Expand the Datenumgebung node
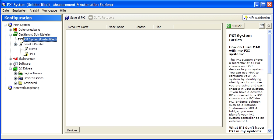Image resolution: width=274 pixels, height=140 pixels. tap(10, 30)
